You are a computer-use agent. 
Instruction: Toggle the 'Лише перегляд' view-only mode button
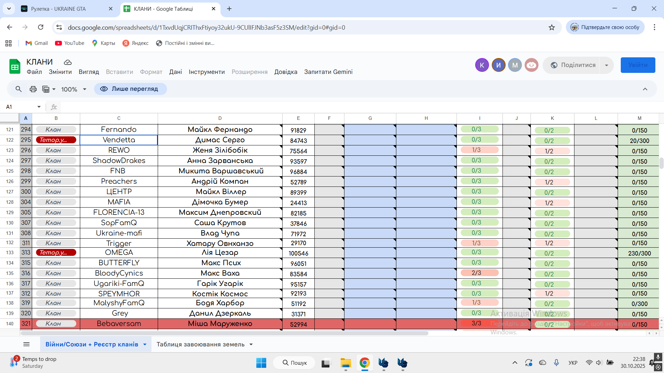pyautogui.click(x=130, y=89)
